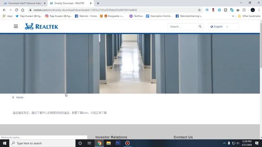
Task: Open the Windows Start menu
Action: tap(5, 143)
